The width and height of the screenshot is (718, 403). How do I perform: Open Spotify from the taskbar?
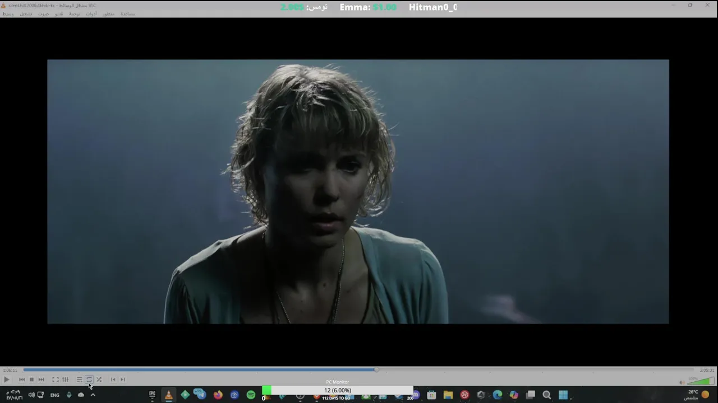(x=251, y=395)
